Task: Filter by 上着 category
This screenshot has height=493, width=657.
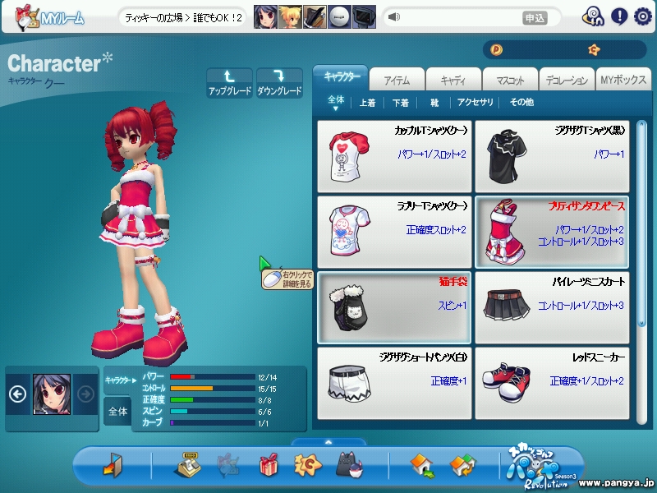Action: 367,103
